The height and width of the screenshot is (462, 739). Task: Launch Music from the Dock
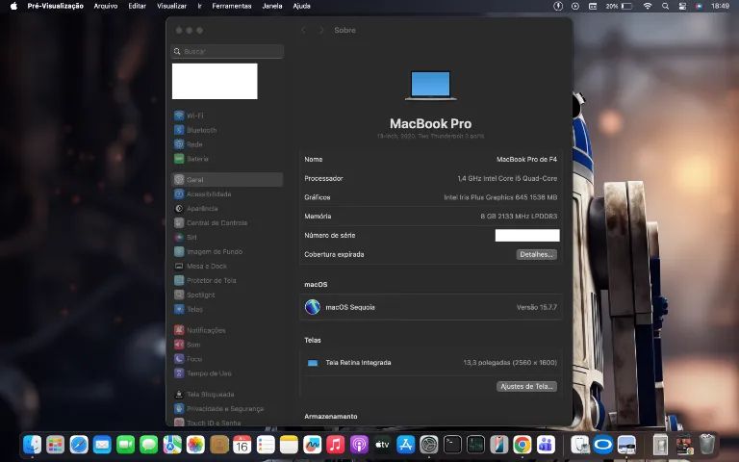click(x=335, y=445)
